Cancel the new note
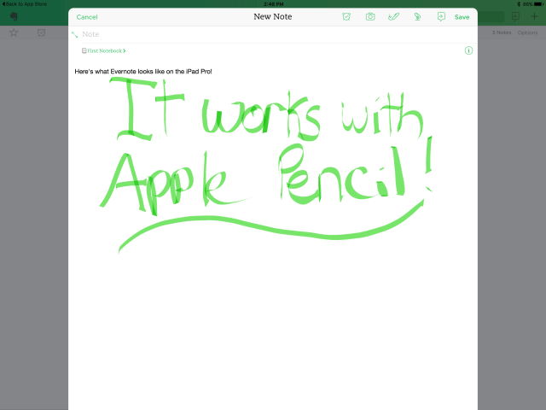 (x=87, y=17)
